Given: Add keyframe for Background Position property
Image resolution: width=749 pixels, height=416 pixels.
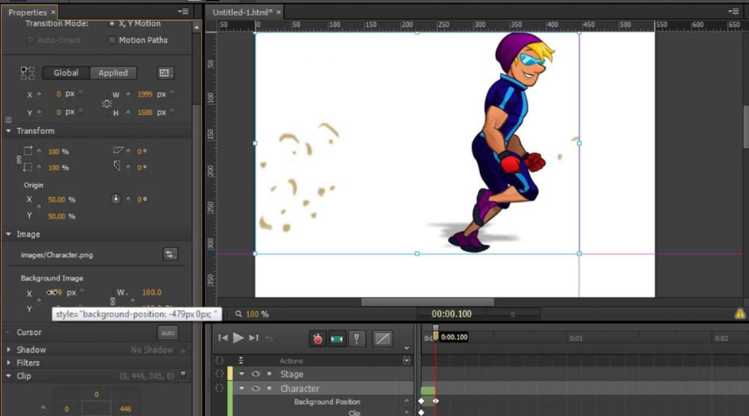Looking at the screenshot, I should pos(406,401).
